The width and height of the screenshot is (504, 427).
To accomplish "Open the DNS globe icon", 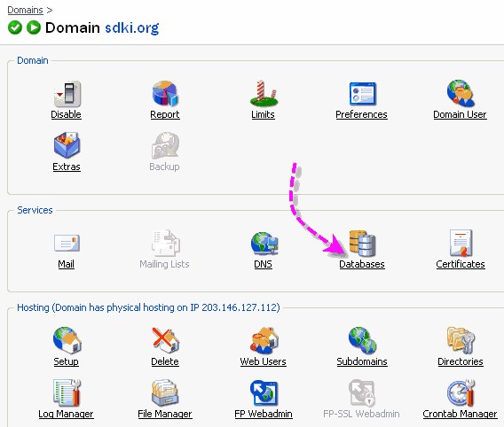I will [264, 244].
